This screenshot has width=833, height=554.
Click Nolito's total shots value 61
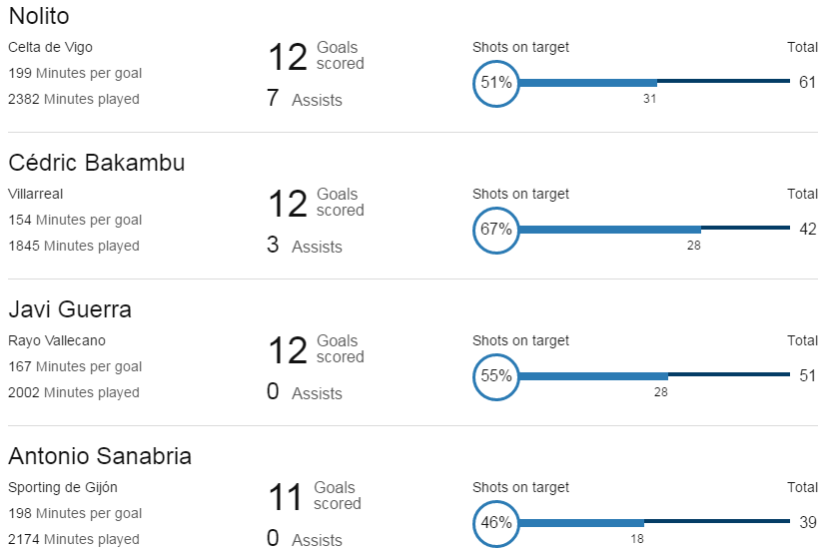tap(807, 82)
